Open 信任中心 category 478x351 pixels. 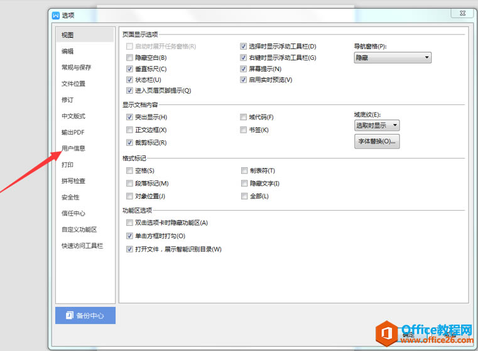73,213
